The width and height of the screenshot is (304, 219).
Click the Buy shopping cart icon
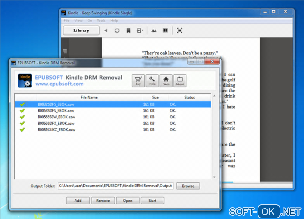(x=138, y=81)
